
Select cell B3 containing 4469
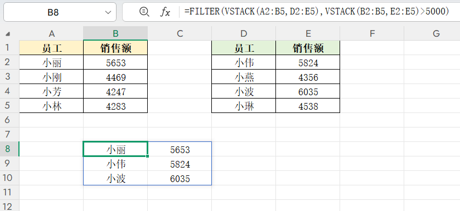(115, 77)
